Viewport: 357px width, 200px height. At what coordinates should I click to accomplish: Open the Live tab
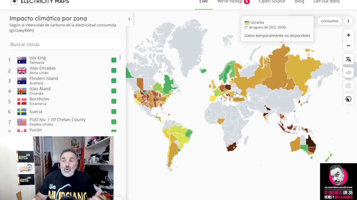[x=204, y=2]
